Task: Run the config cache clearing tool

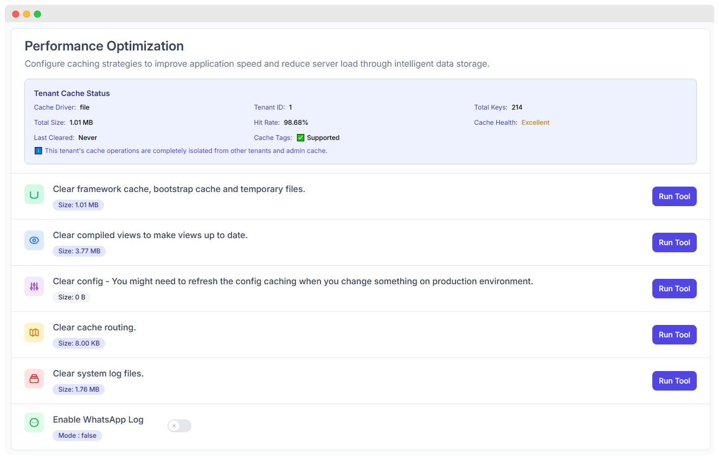Action: coord(674,289)
